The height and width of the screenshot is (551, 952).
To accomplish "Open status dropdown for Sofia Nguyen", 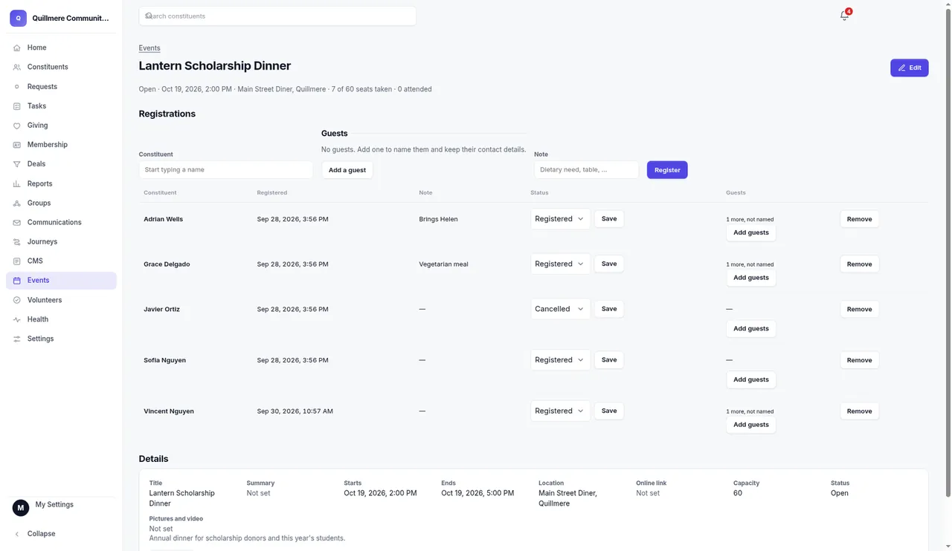I will tap(560, 360).
